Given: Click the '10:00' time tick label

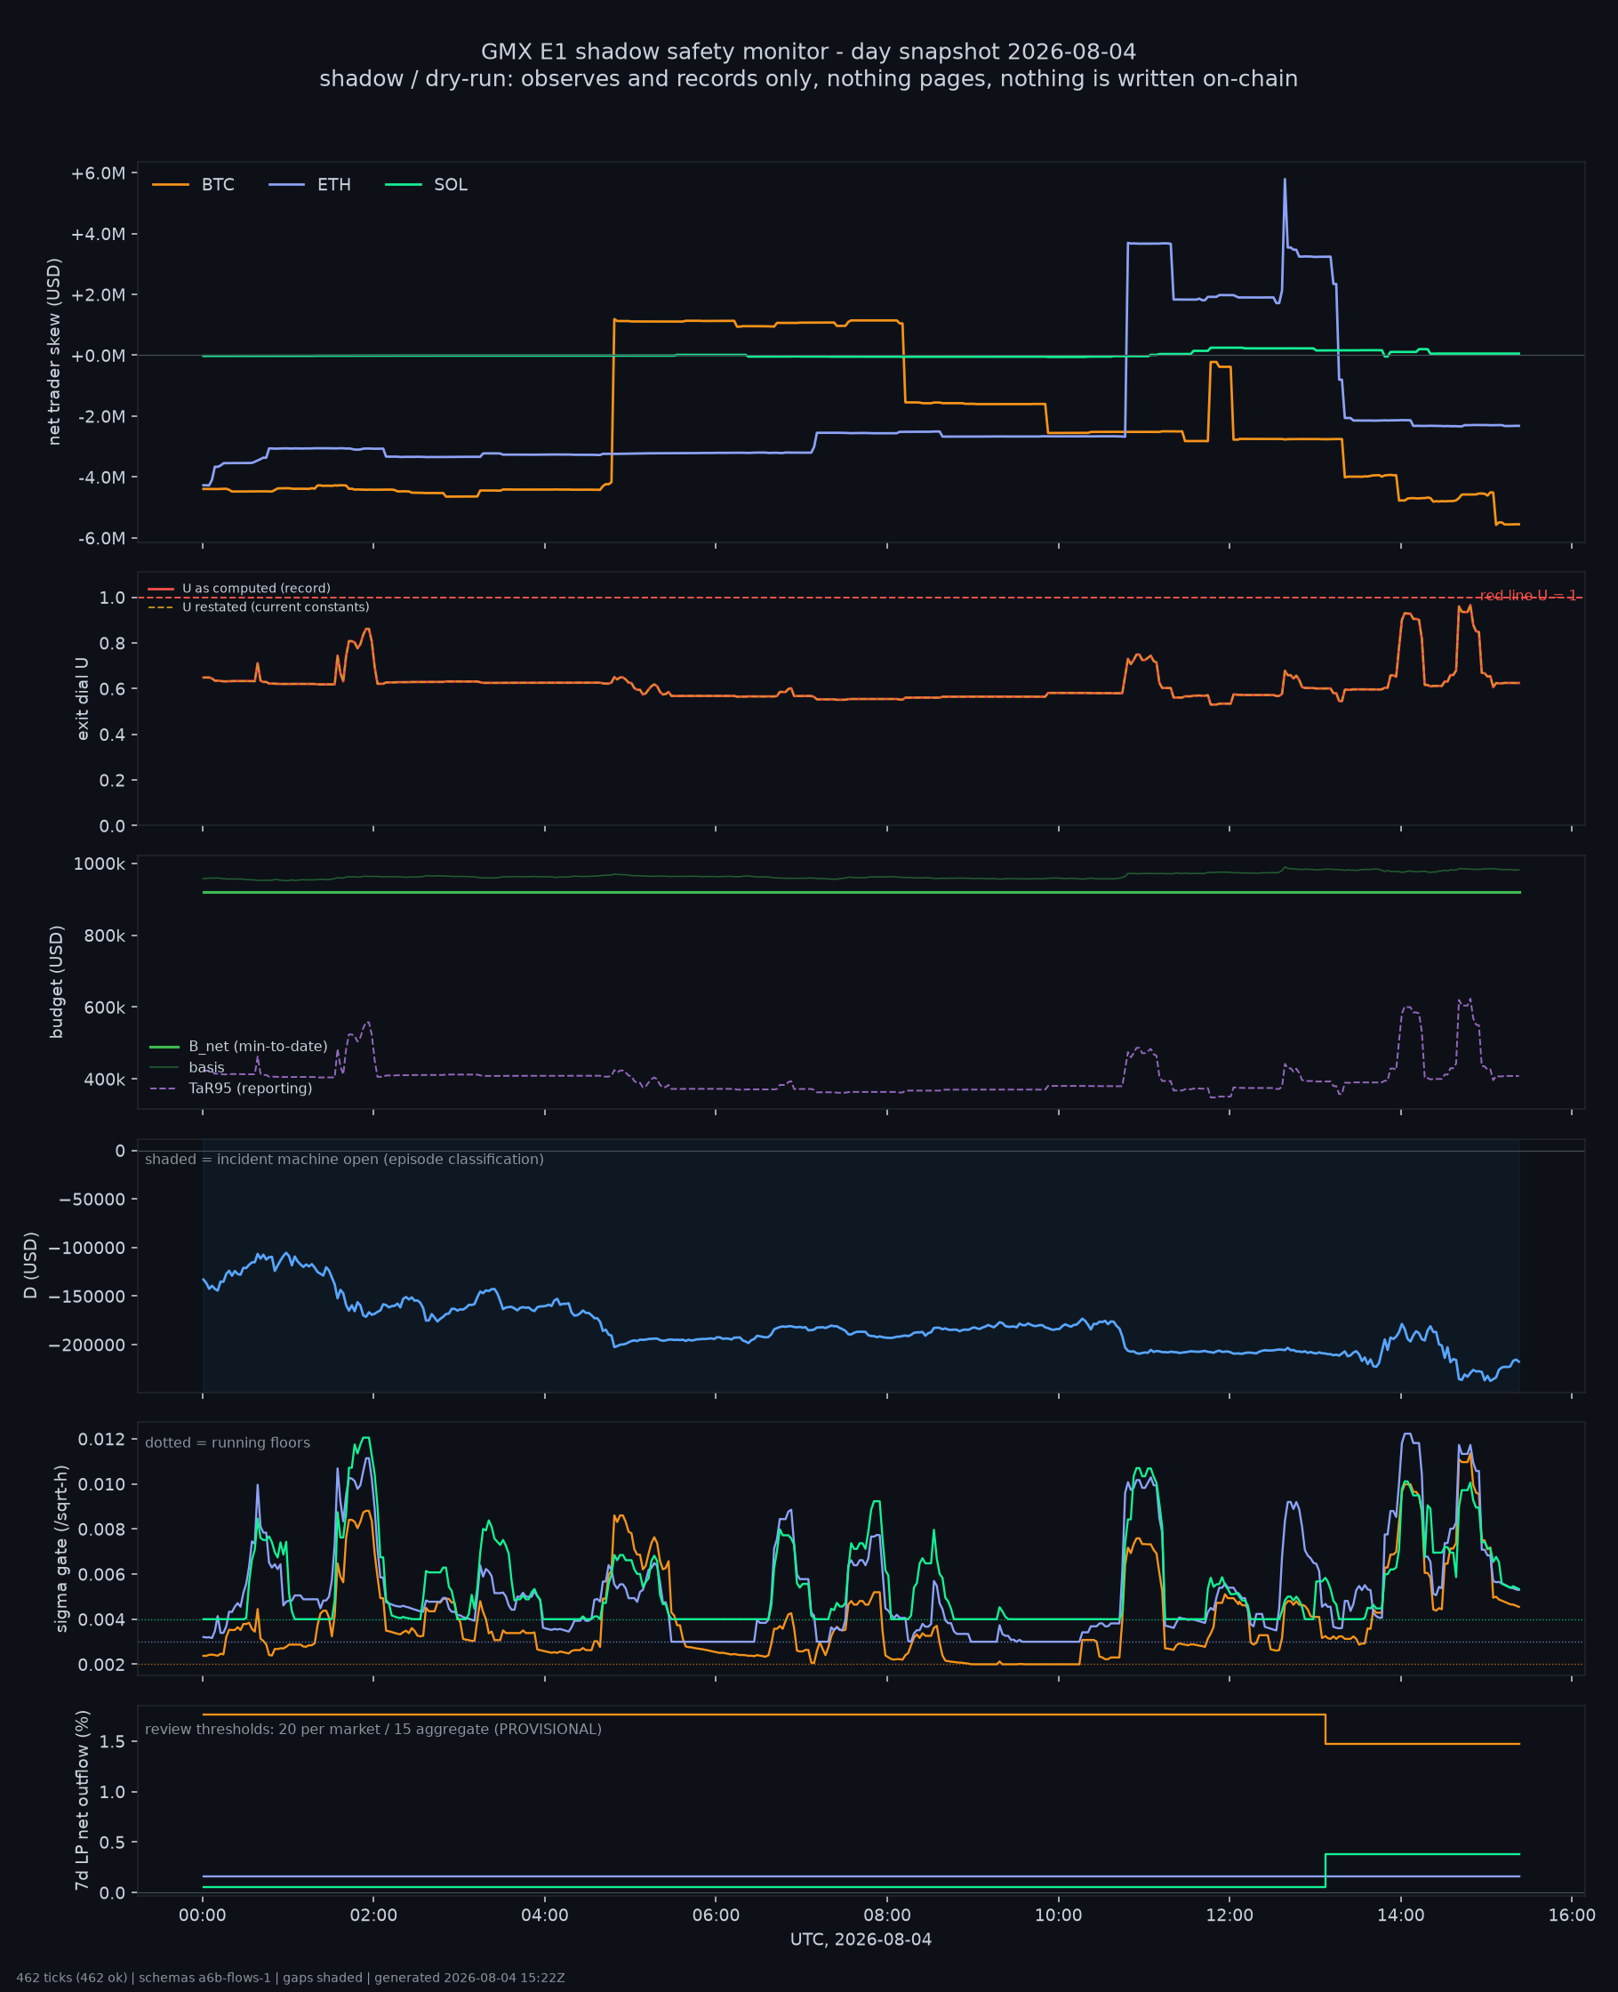Looking at the screenshot, I should [1059, 1915].
